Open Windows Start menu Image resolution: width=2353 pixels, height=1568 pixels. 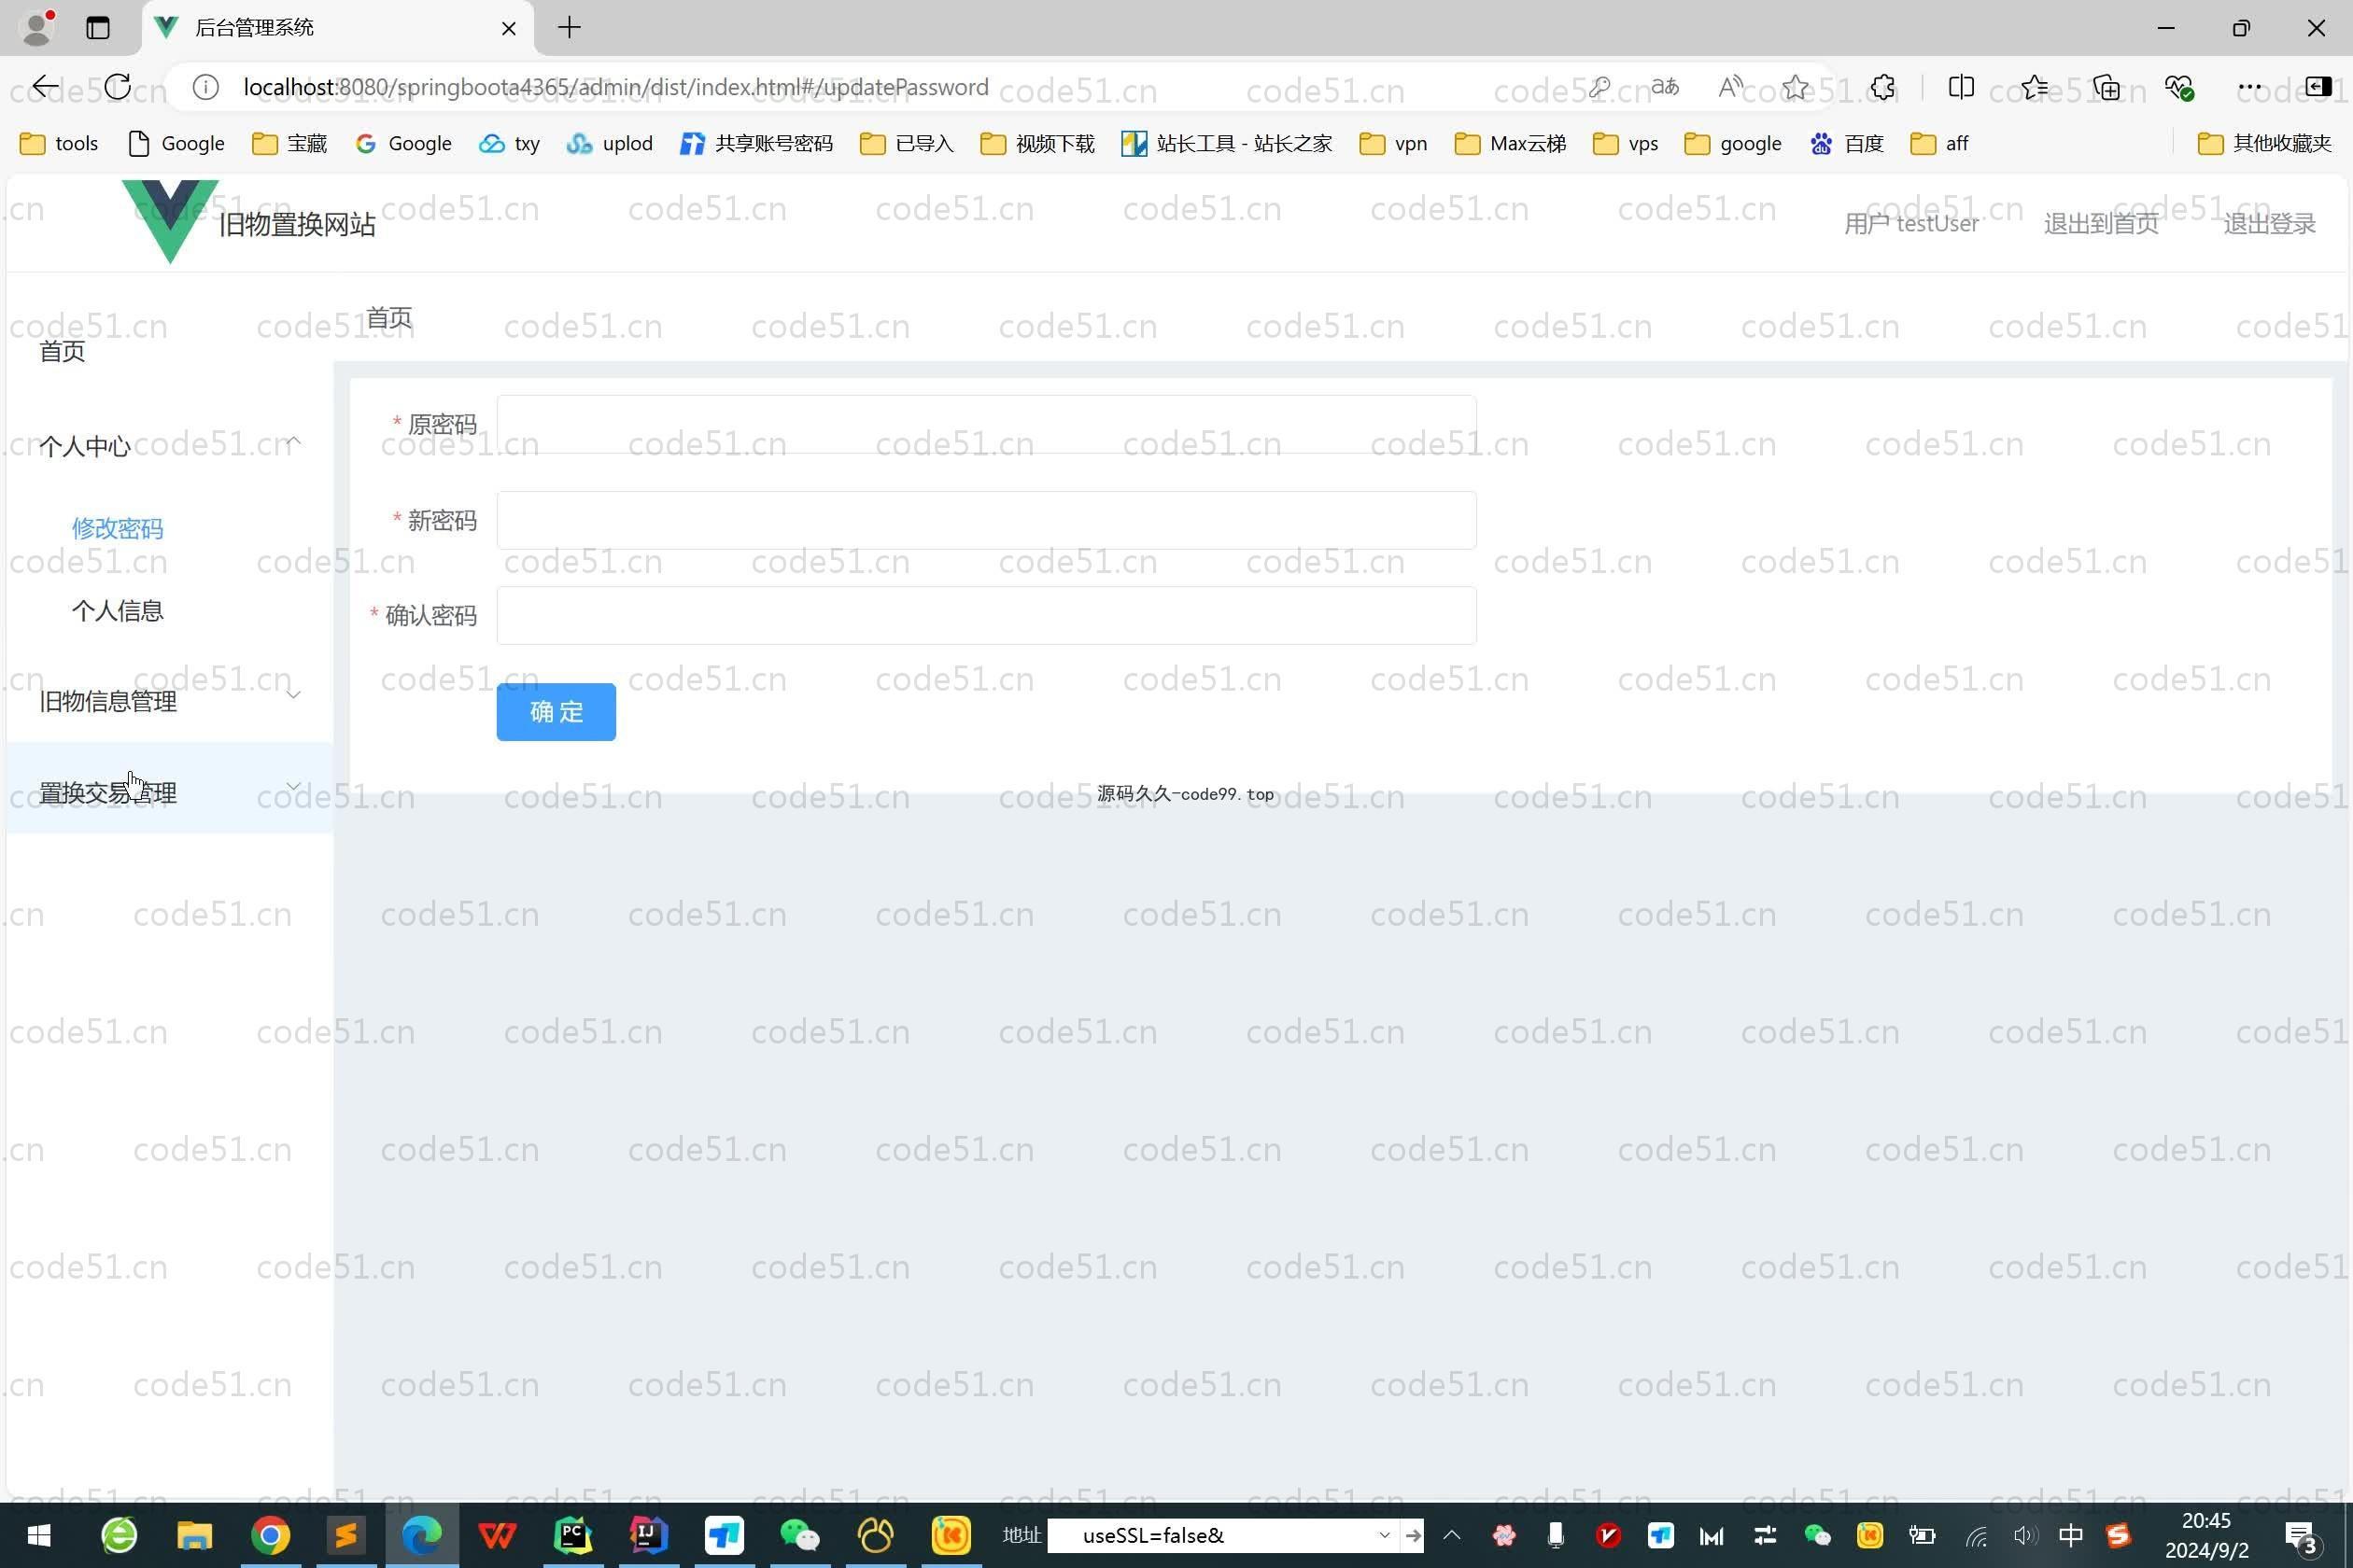[38, 1535]
